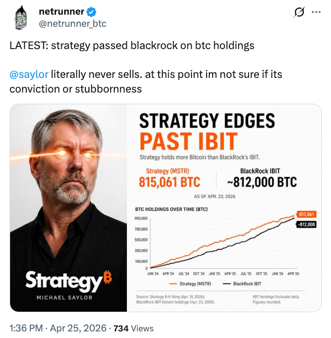This screenshot has width=331, height=338.
Task: Click the 1:36 PM Apr 25, 2026 timestamp
Action: (58, 328)
